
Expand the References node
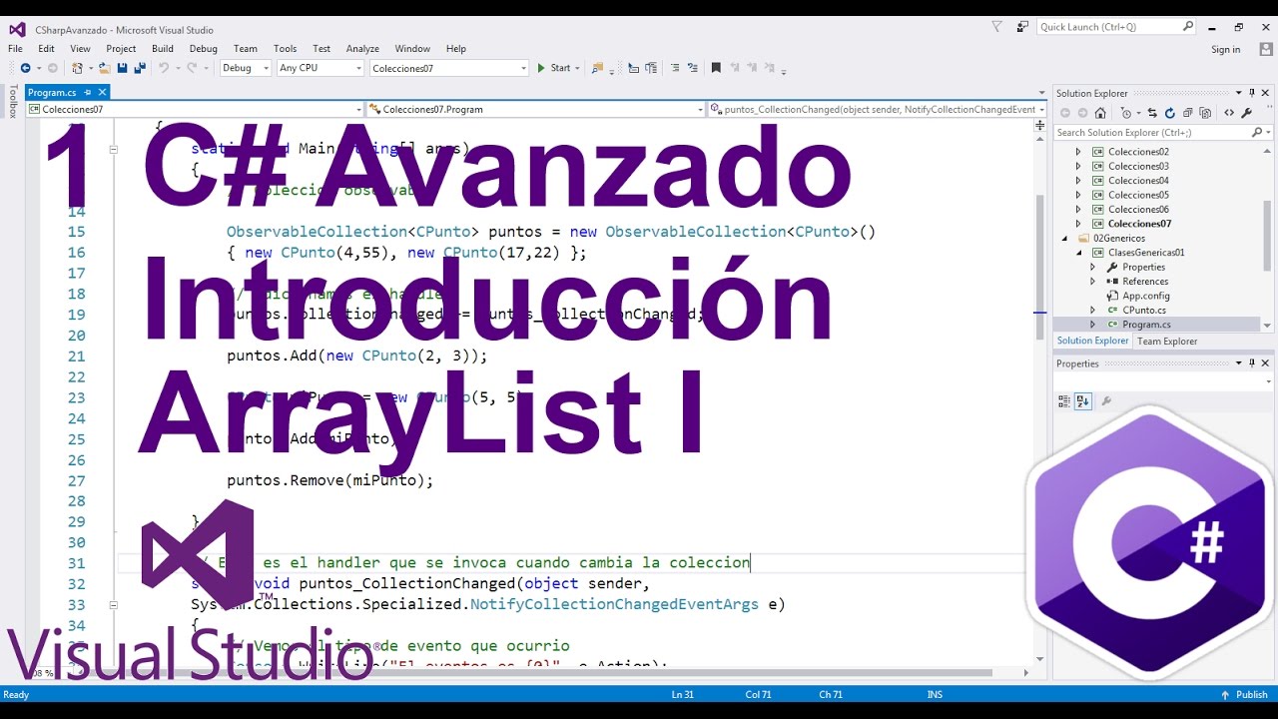[x=1092, y=282]
